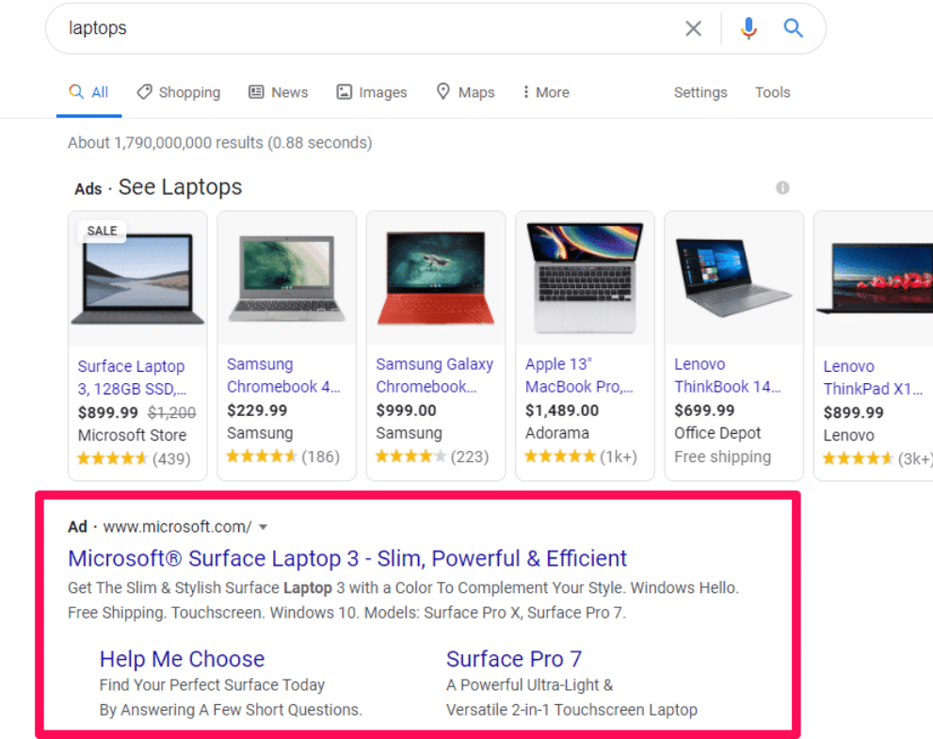This screenshot has height=739, width=933.
Task: Start voice search with the microphone icon
Action: pyautogui.click(x=748, y=28)
